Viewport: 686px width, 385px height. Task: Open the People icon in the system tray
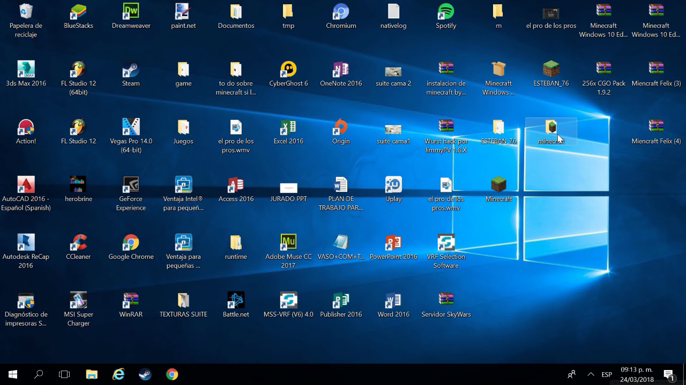(572, 374)
